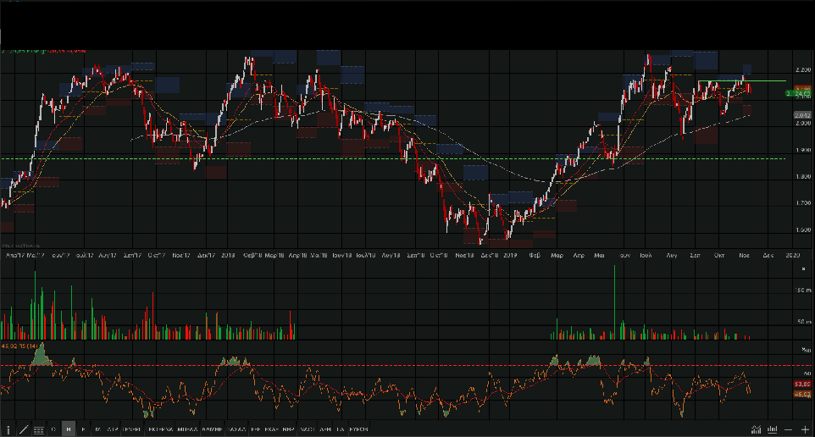The height and width of the screenshot is (437, 815).
Task: Select the ΕΕΕ symbol button
Action: click(255, 429)
